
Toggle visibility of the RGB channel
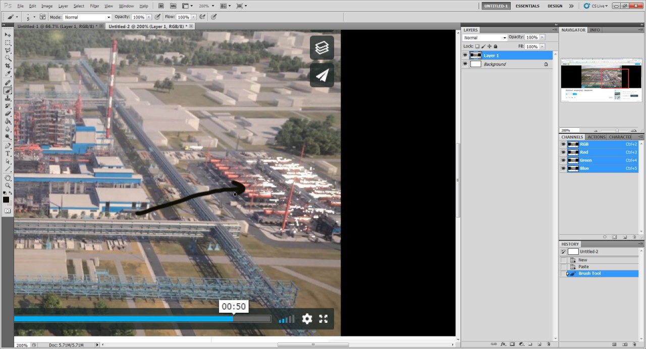[x=563, y=144]
